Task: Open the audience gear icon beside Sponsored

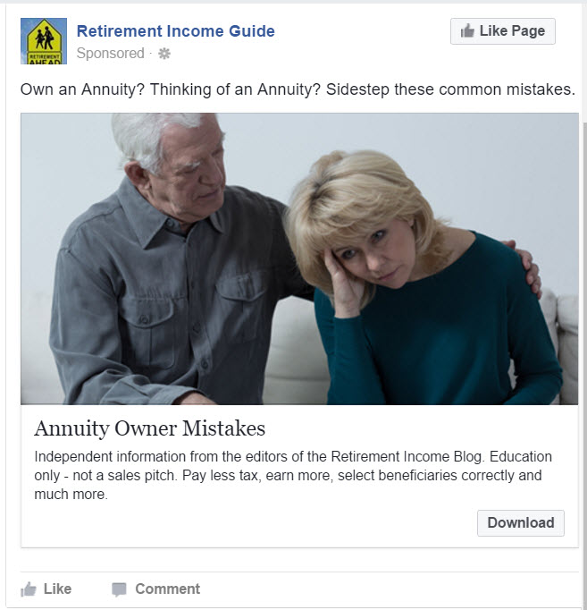Action: 164,54
